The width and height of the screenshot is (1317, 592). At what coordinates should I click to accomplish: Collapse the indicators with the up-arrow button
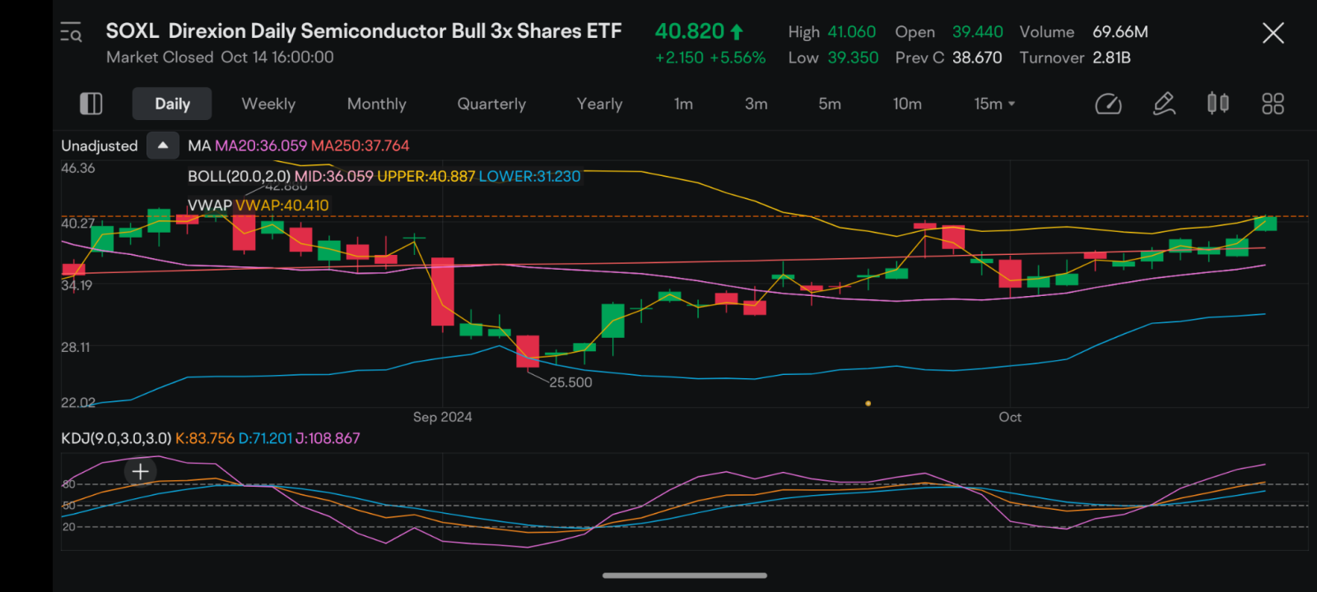[x=163, y=145]
